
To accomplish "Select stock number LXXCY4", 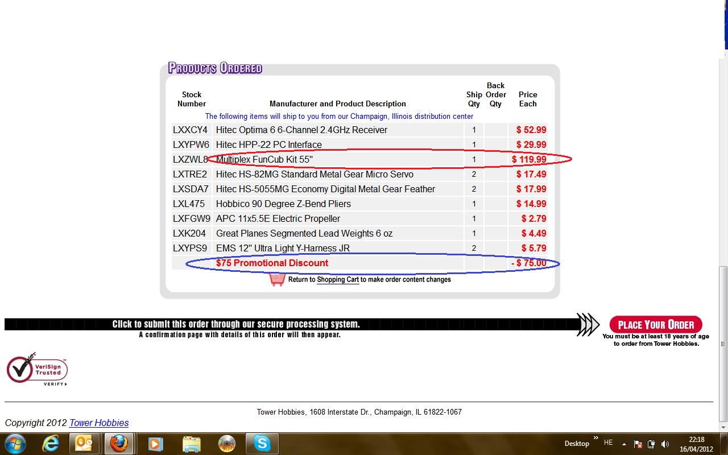I will click(191, 130).
